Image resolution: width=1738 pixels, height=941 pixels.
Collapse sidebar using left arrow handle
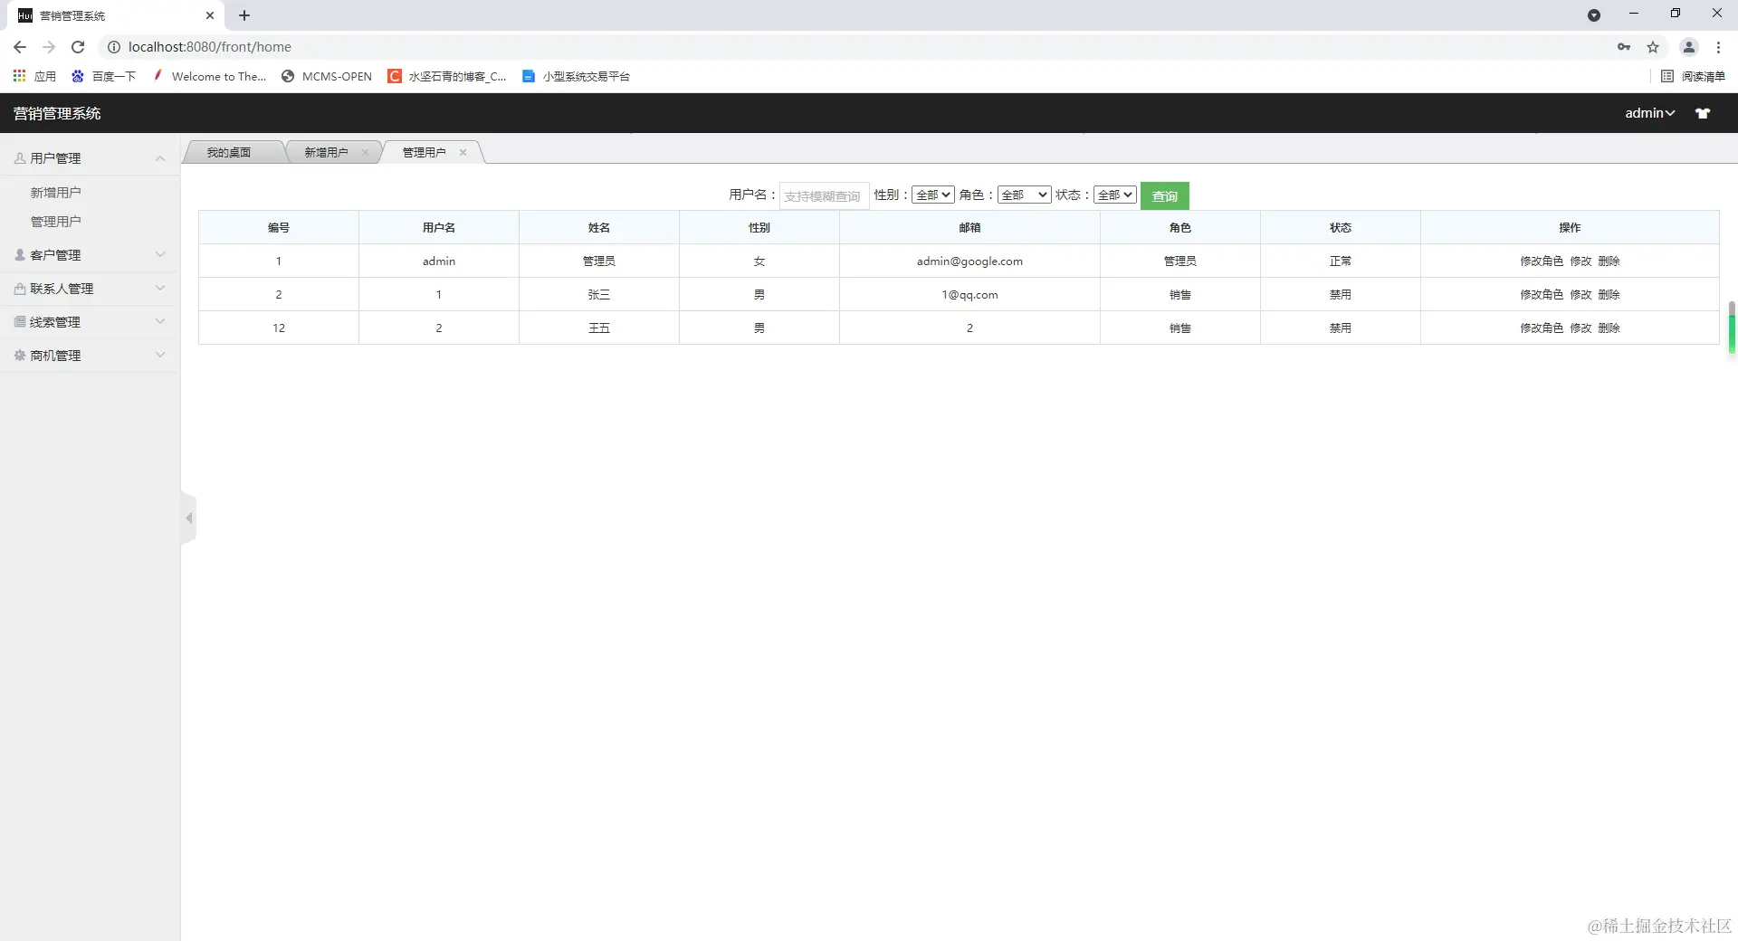click(188, 518)
